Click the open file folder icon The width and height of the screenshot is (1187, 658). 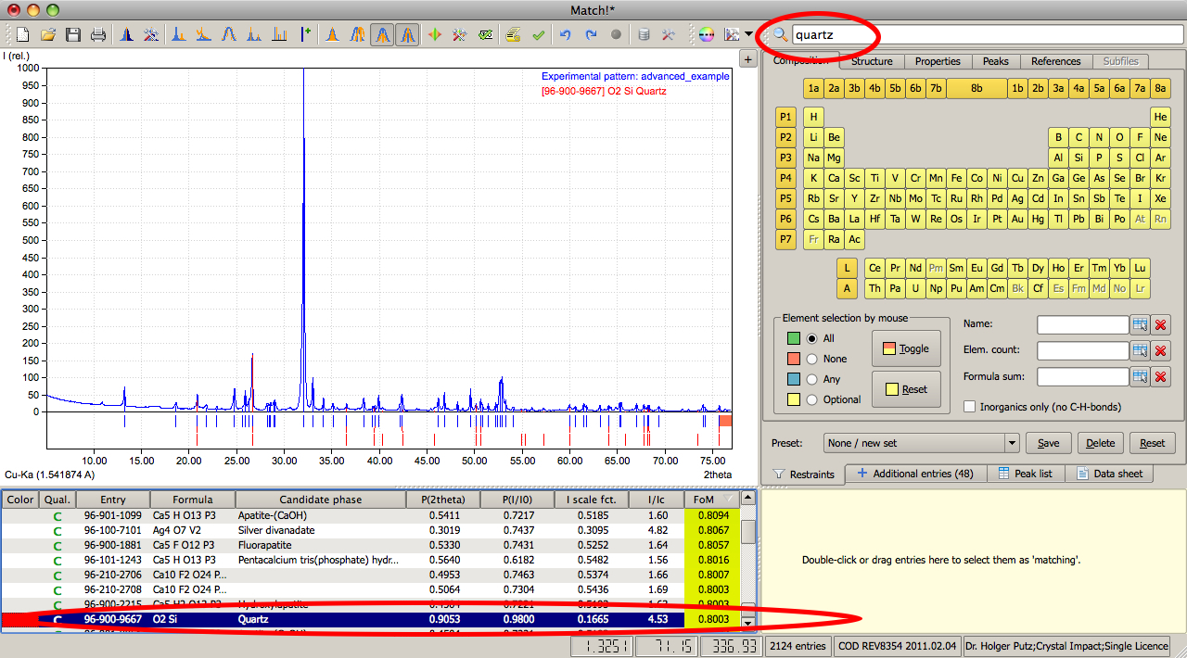[x=48, y=35]
